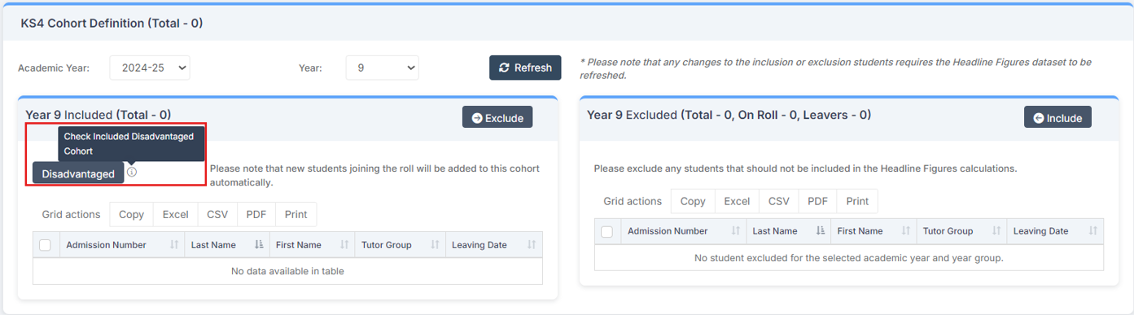Click the info icon beside Disadvantaged

click(132, 173)
